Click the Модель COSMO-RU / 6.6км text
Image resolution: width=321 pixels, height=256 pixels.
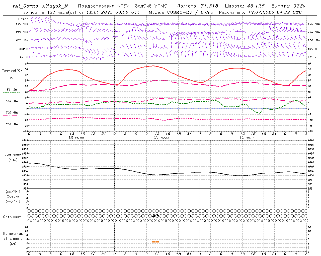pyautogui.click(x=181, y=12)
